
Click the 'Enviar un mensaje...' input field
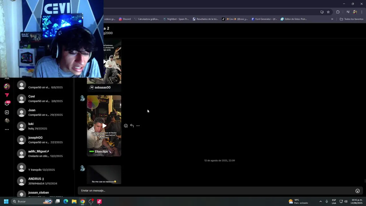(216, 191)
